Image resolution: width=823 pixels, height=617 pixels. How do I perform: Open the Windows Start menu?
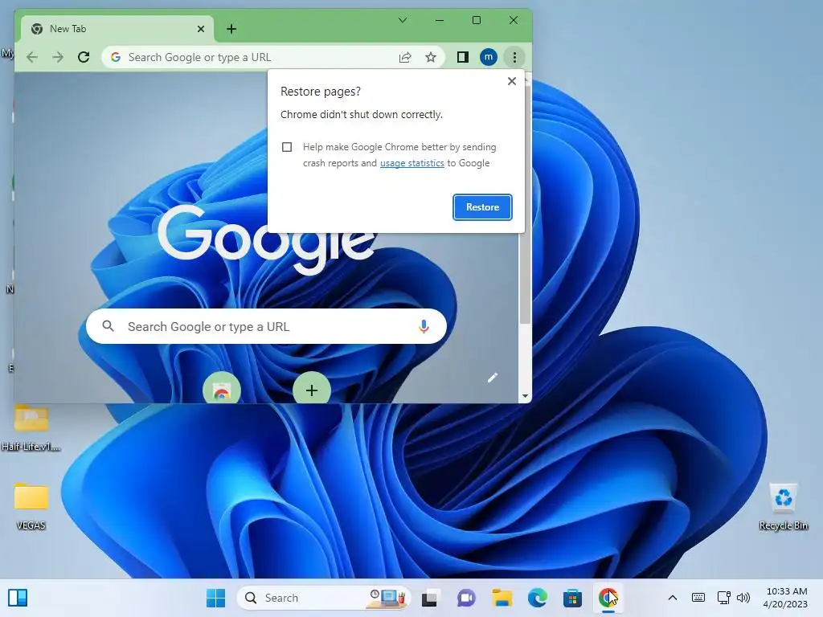215,598
